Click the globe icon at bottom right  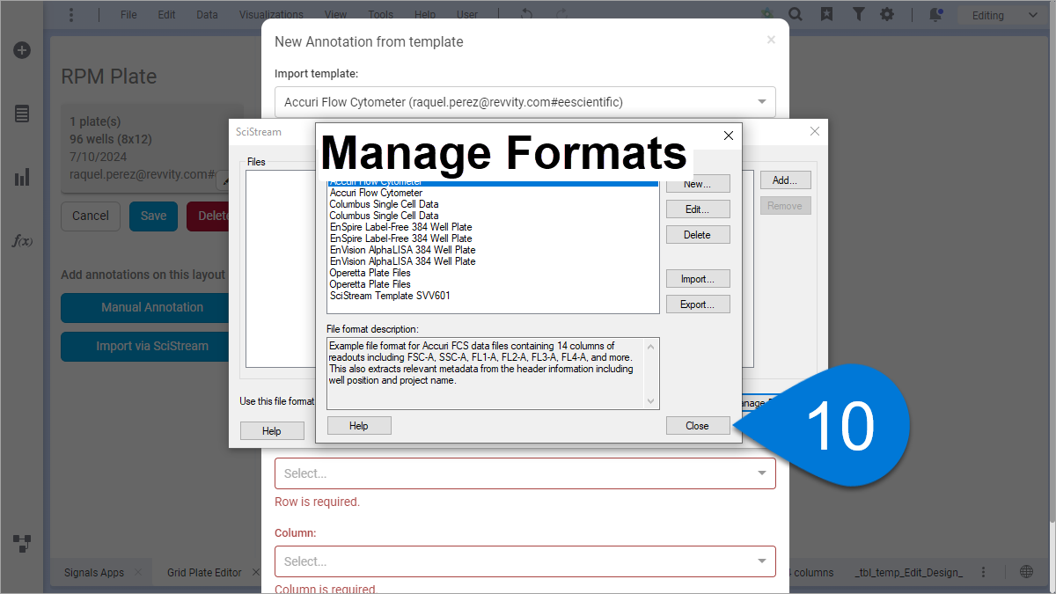tap(1026, 572)
